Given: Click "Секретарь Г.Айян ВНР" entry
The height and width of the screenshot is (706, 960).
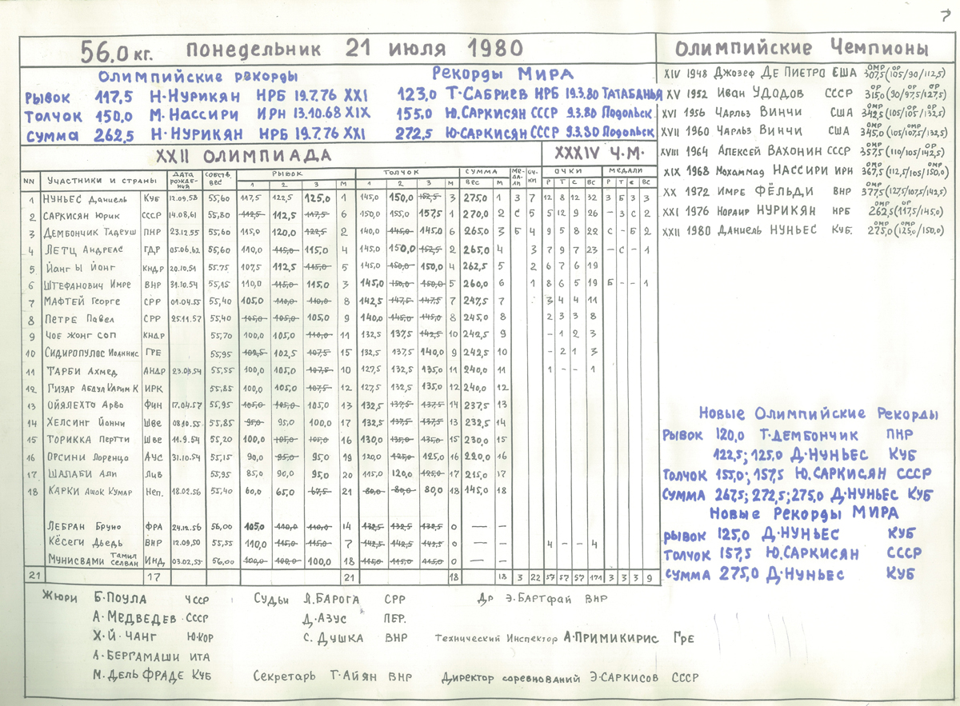Looking at the screenshot, I should pos(333,676).
